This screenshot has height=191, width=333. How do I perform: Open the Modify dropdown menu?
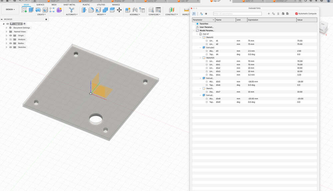pyautogui.click(x=101, y=14)
